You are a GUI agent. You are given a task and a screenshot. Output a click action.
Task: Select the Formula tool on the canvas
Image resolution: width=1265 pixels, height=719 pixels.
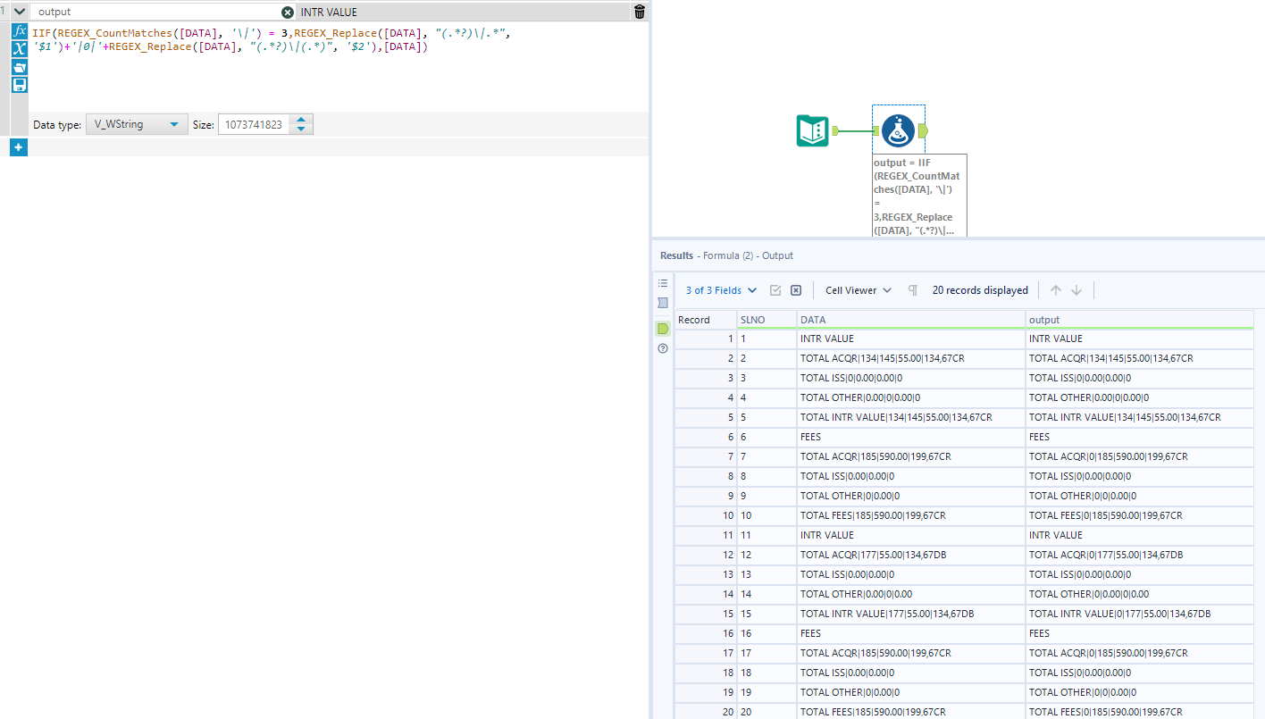[x=898, y=130]
